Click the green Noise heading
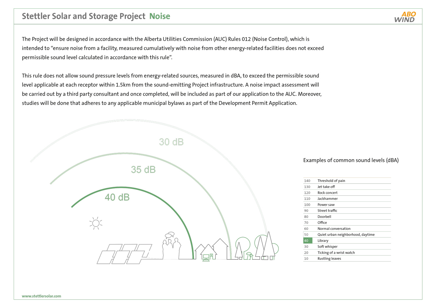Image resolution: width=436 pixels, height=308 pixels. point(160,16)
